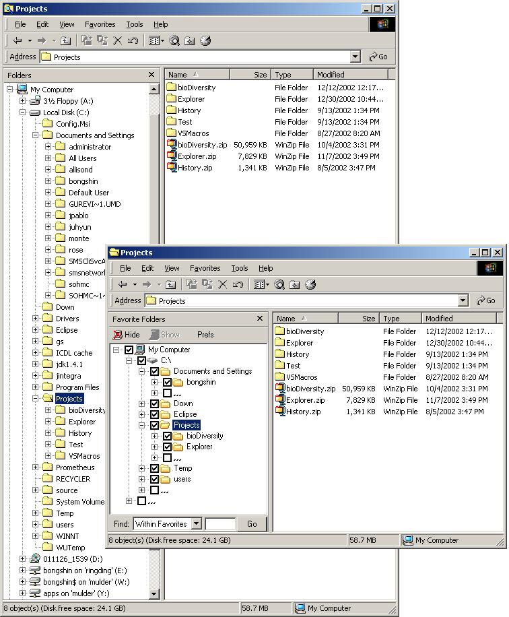Screen dimensions: 509x617
Task: Click Go button beside front window address
Action: [x=486, y=300]
